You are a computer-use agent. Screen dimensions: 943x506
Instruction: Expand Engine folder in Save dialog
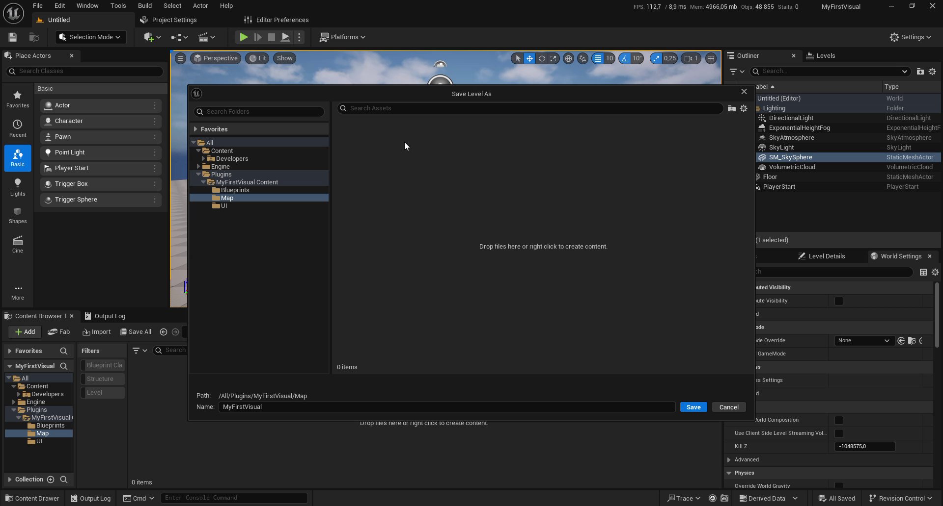tap(198, 167)
